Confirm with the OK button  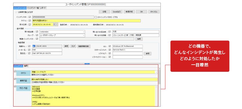(142, 12)
